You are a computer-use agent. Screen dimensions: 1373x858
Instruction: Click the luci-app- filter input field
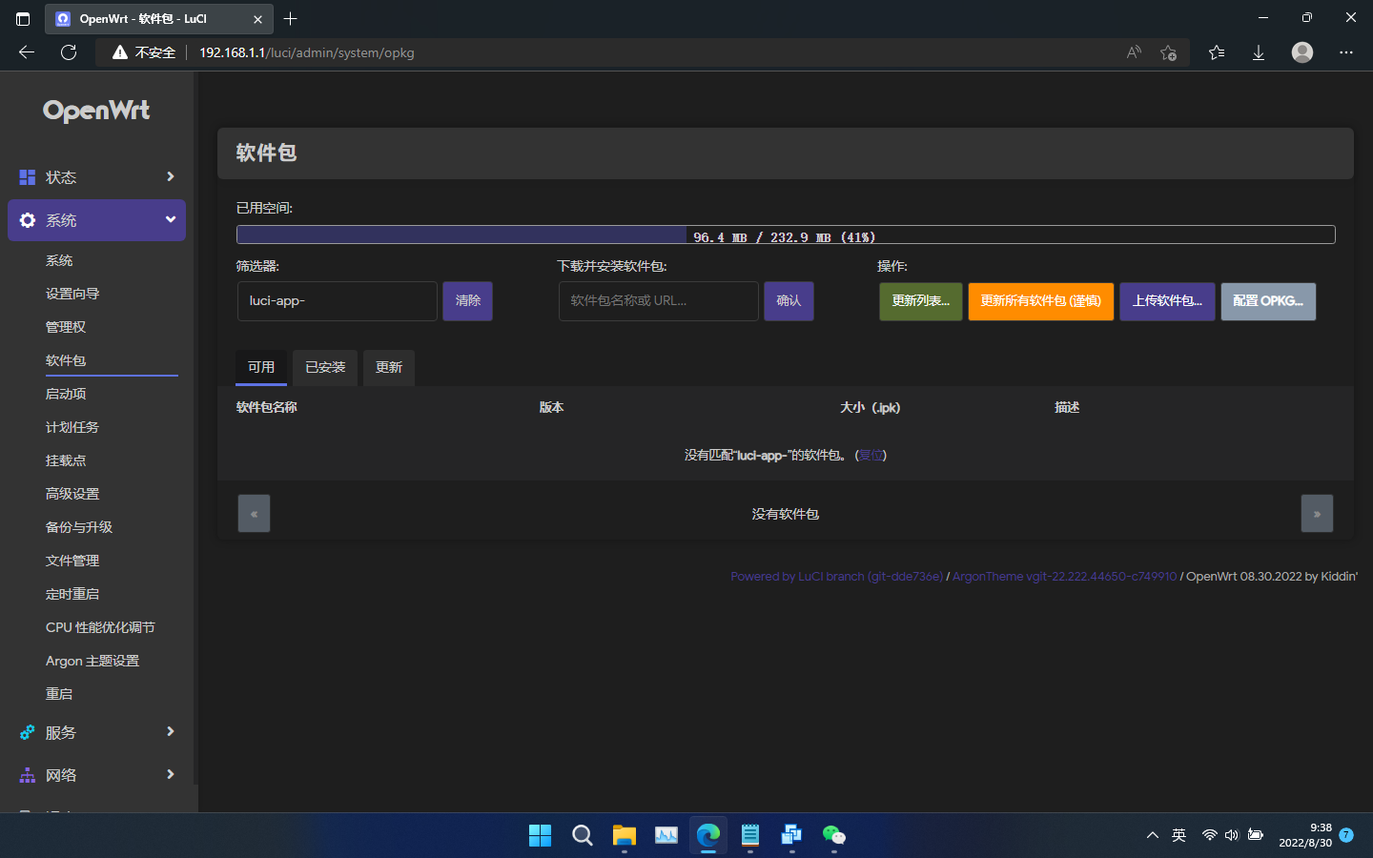pyautogui.click(x=337, y=301)
